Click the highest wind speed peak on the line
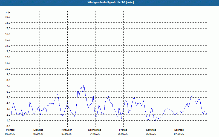 [84, 84]
